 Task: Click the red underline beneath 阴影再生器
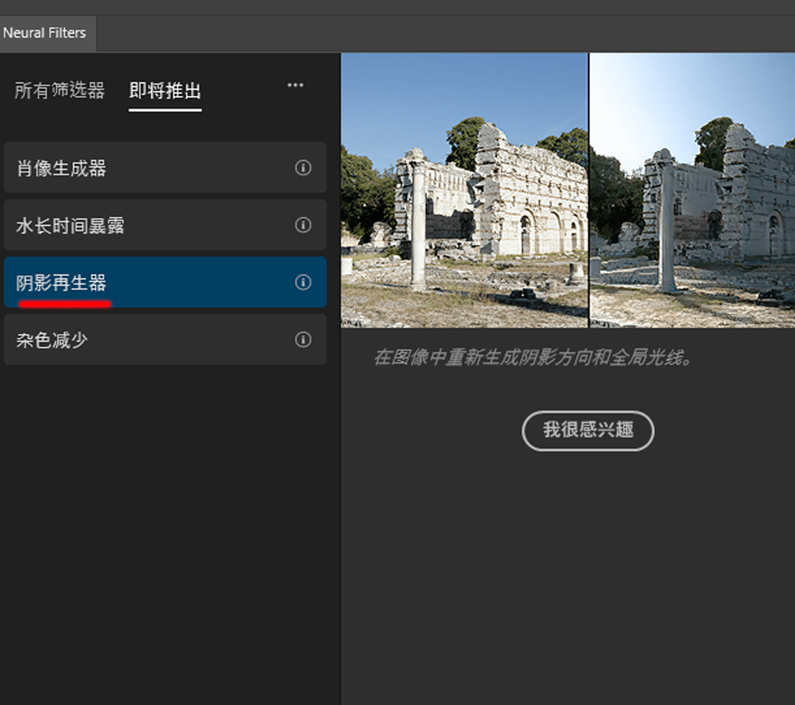tap(65, 304)
